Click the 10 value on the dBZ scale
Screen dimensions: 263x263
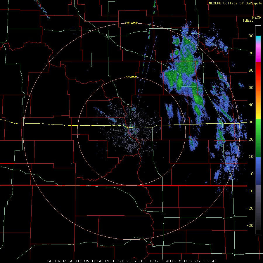(251, 157)
